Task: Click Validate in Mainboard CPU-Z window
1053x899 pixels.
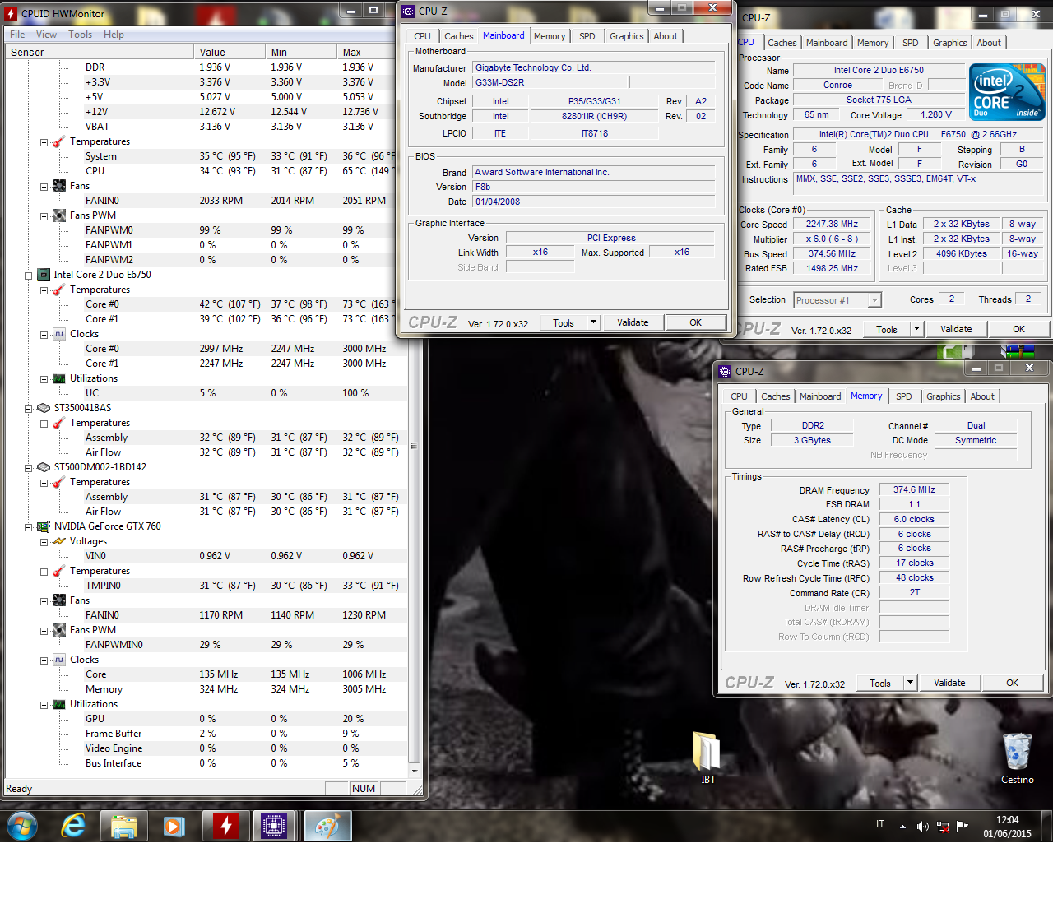Action: coord(633,322)
